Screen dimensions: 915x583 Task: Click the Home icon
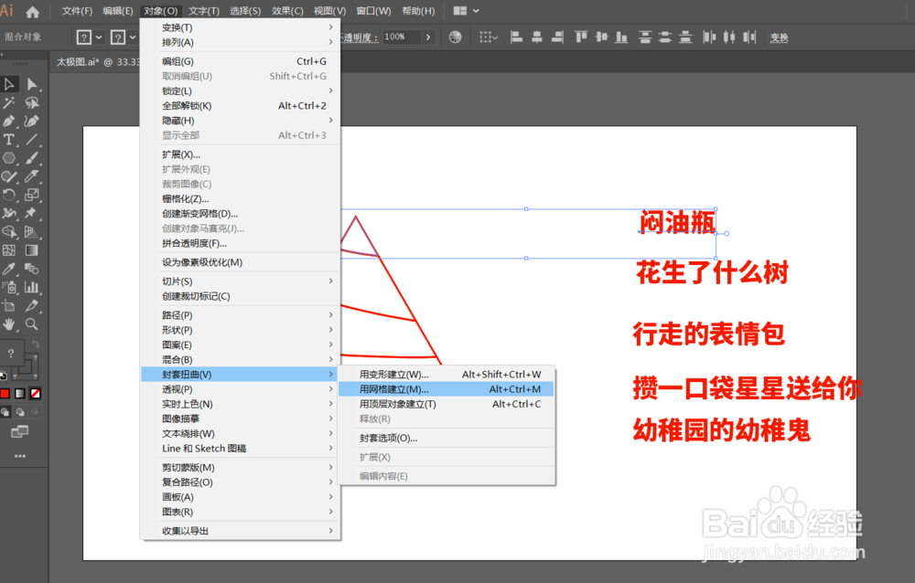(x=33, y=11)
